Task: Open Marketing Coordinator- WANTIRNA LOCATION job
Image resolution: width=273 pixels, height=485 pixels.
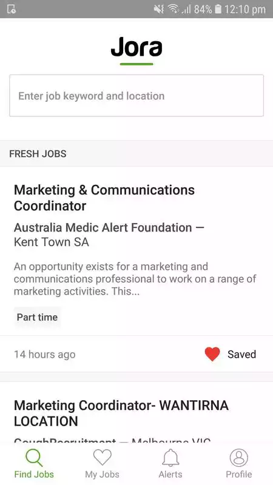Action: 121,413
